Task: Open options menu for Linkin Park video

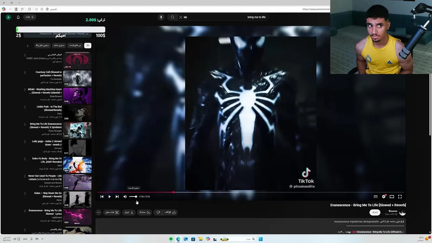Action: 25,107
